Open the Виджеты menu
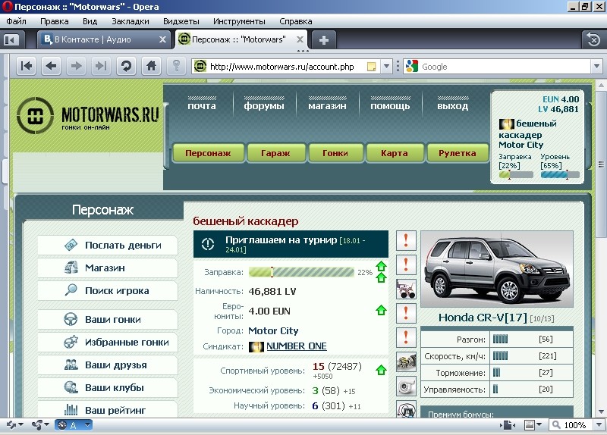The width and height of the screenshot is (607, 435). (181, 21)
